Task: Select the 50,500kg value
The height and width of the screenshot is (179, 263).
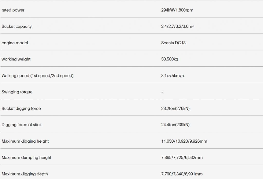Action: click(x=170, y=59)
